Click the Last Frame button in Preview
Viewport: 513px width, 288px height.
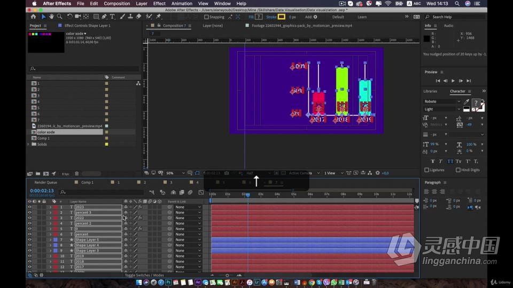click(x=469, y=81)
